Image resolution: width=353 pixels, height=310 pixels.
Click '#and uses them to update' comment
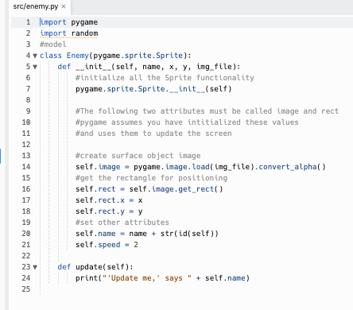(153, 134)
